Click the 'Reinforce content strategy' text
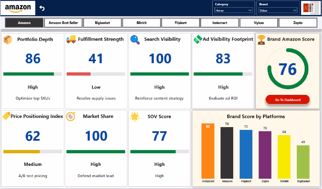The width and height of the screenshot is (322, 189). click(159, 98)
